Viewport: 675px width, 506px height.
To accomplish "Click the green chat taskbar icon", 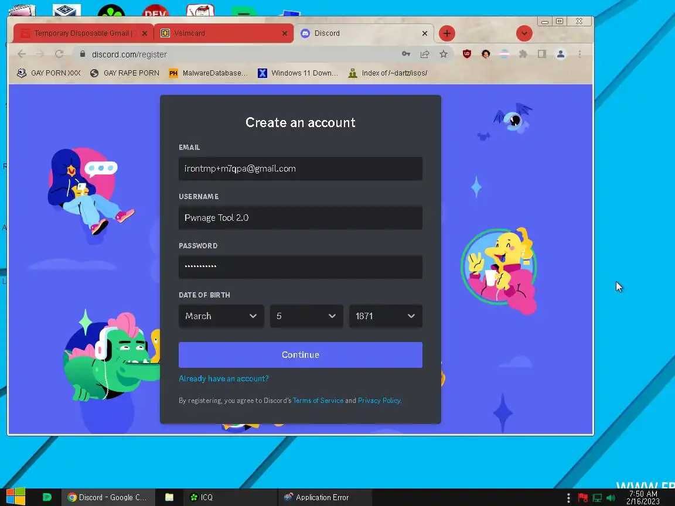I will pos(47,497).
